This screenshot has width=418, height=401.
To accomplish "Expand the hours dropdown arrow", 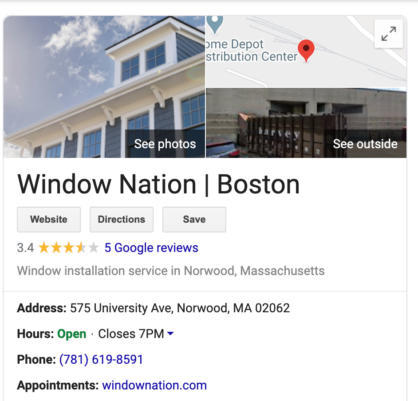I will 170,333.
